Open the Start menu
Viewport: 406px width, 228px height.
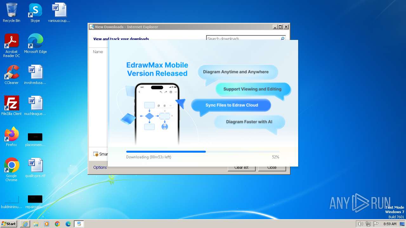tap(9, 224)
